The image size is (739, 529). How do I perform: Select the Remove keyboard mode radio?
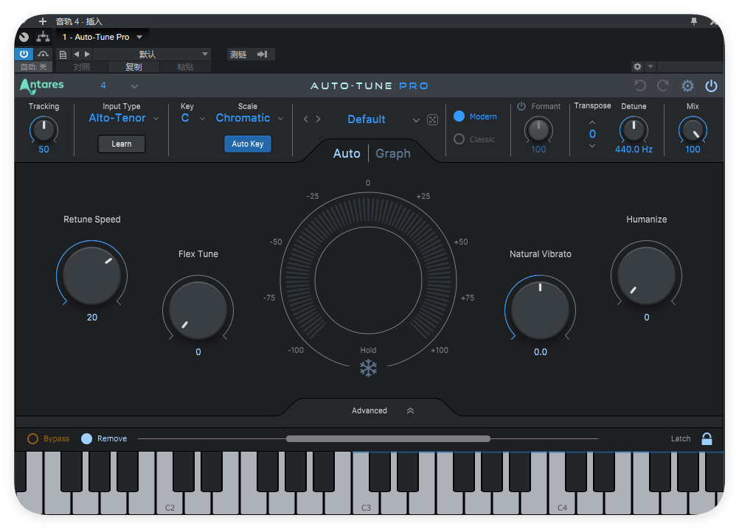pos(86,438)
